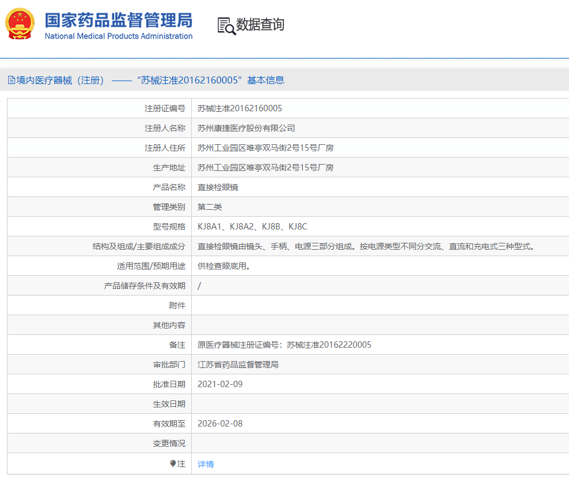This screenshot has height=481, width=569.
Task: Click management class 第二类
Action: (210, 207)
